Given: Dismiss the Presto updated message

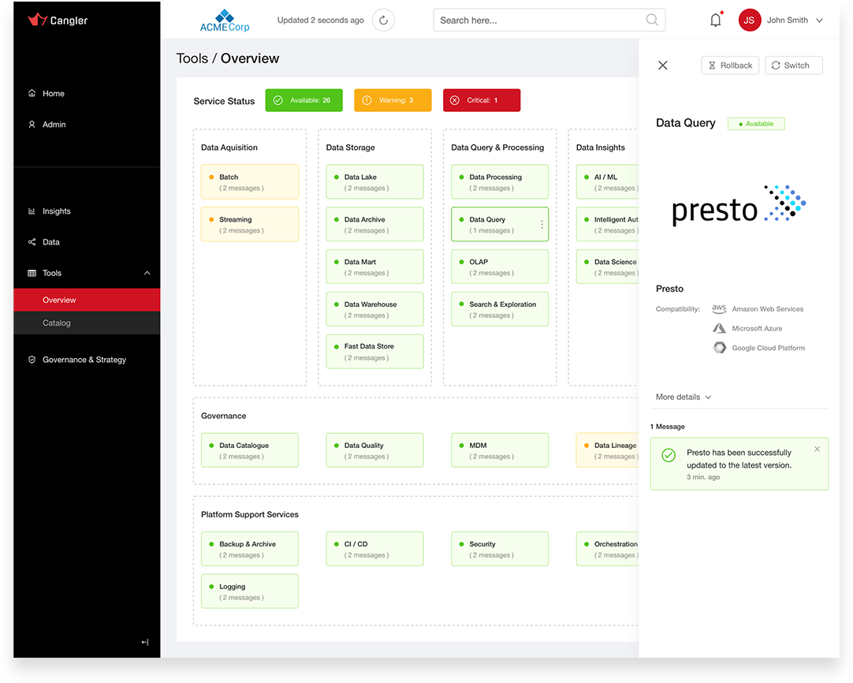Looking at the screenshot, I should [x=817, y=449].
